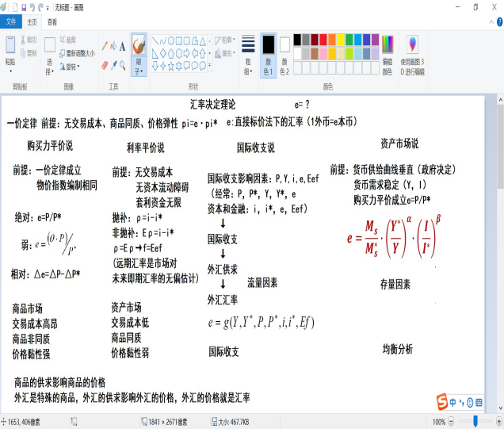This screenshot has height=429, width=504.
Task: Click the Save icon in title bar
Action: pyautogui.click(x=24, y=7)
